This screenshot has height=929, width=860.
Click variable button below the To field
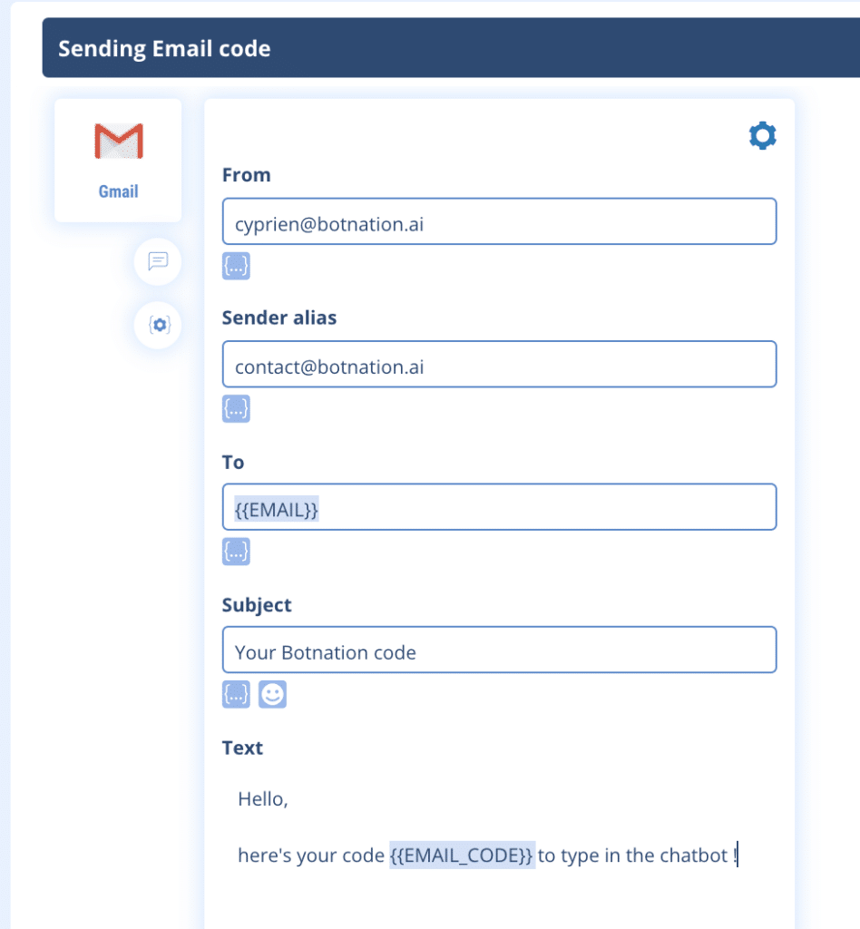pyautogui.click(x=236, y=552)
